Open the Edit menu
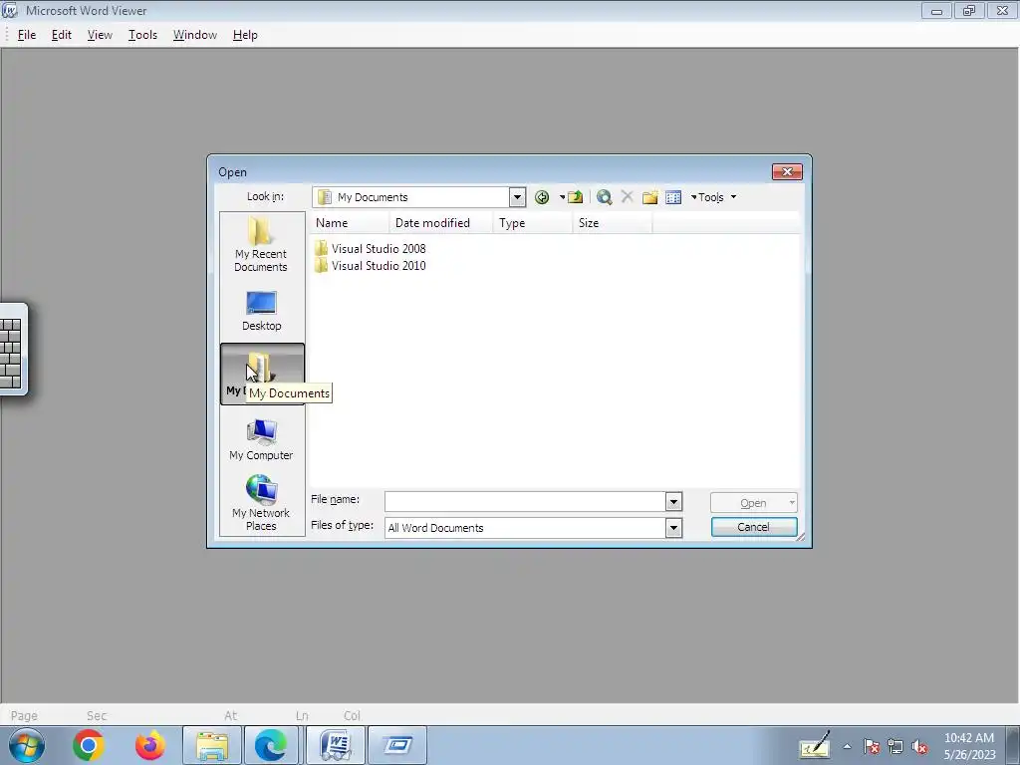The width and height of the screenshot is (1020, 765). coord(62,35)
